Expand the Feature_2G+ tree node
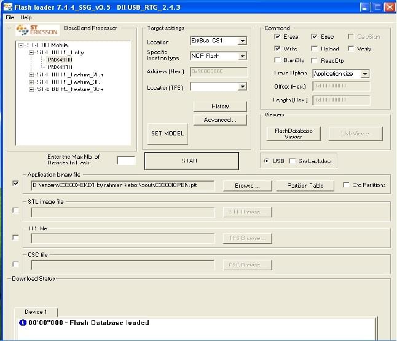 [31, 75]
